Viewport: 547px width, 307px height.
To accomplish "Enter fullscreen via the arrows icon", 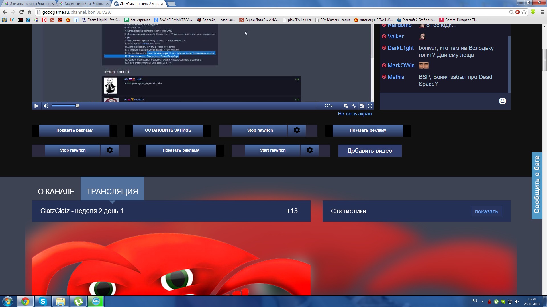I will [x=370, y=106].
